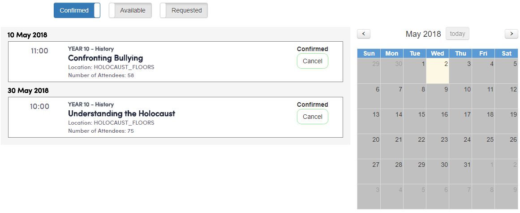Open the Understanding the Holocaust session title
This screenshot has width=520, height=213.
(x=121, y=113)
